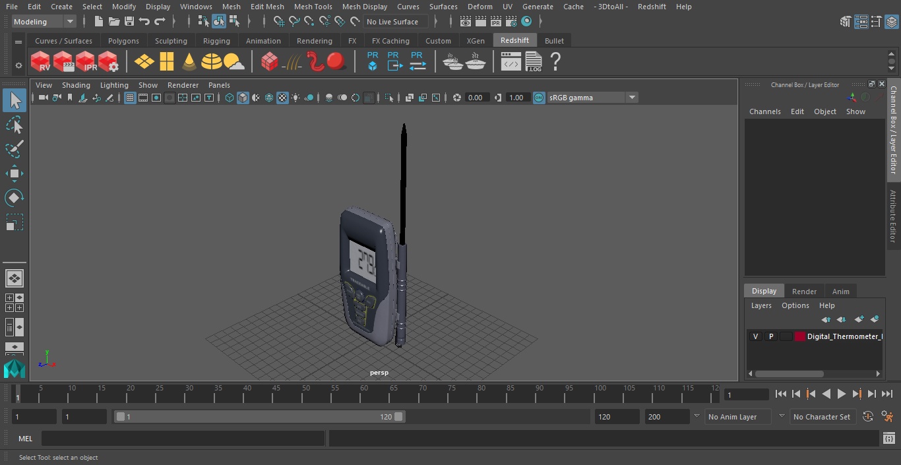Switch to single perspective view layout
901x465 pixels.
click(x=15, y=278)
